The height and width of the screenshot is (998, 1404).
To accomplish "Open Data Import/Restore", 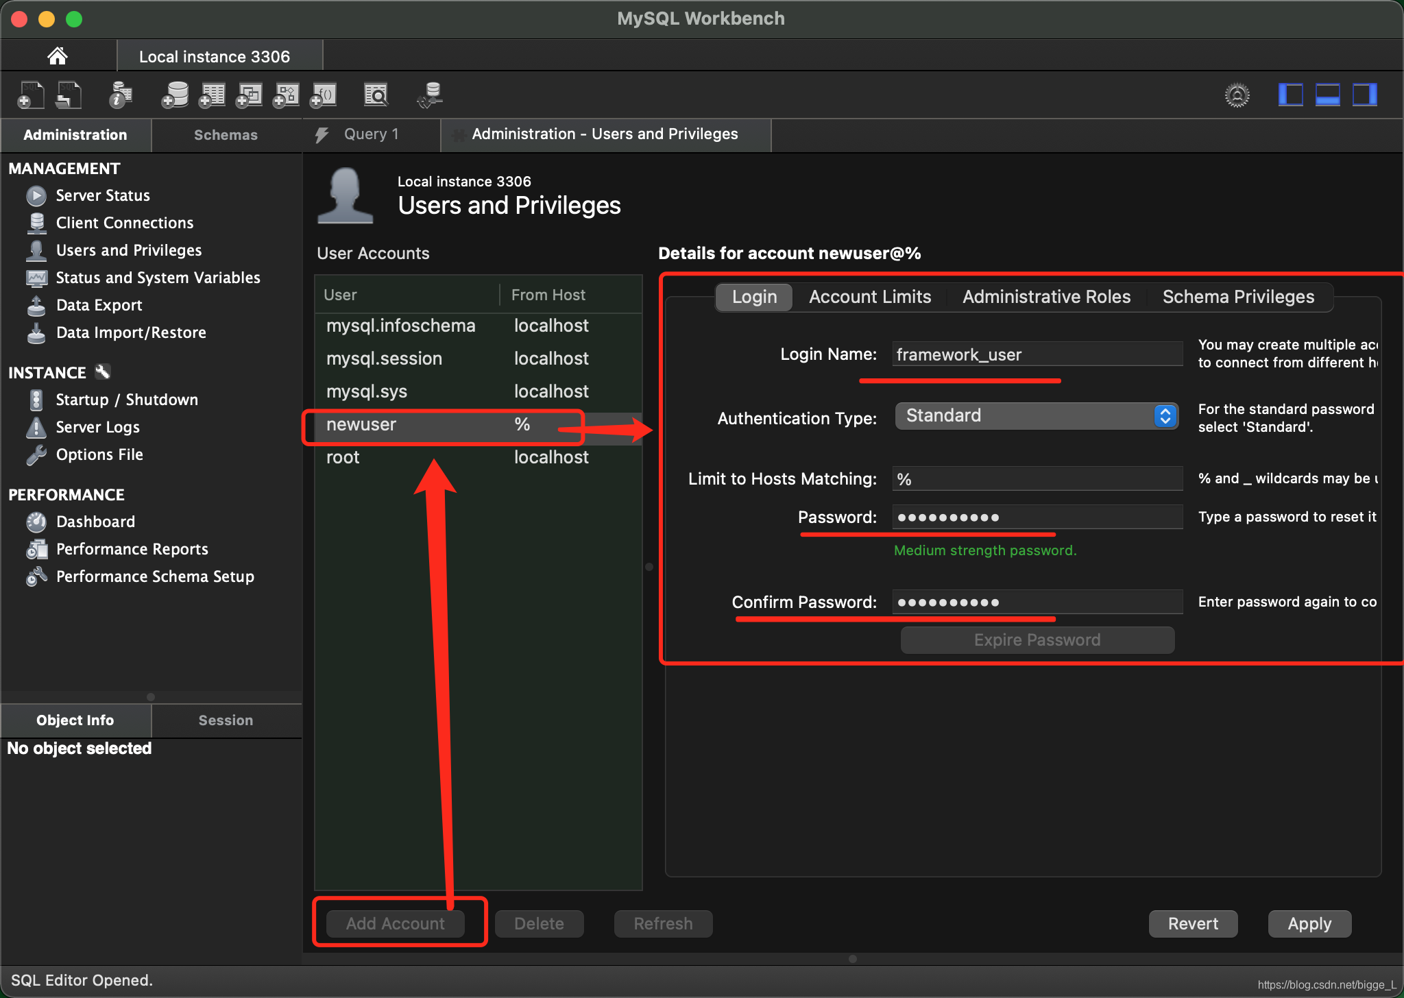I will click(x=131, y=332).
